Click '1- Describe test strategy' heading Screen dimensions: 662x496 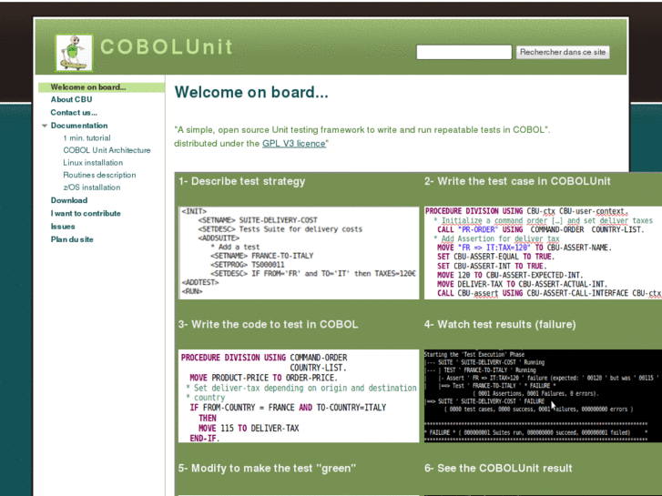coord(241,181)
